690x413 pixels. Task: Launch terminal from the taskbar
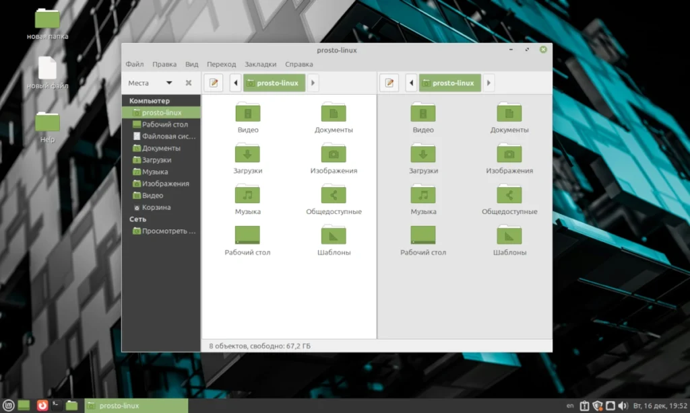pos(57,406)
